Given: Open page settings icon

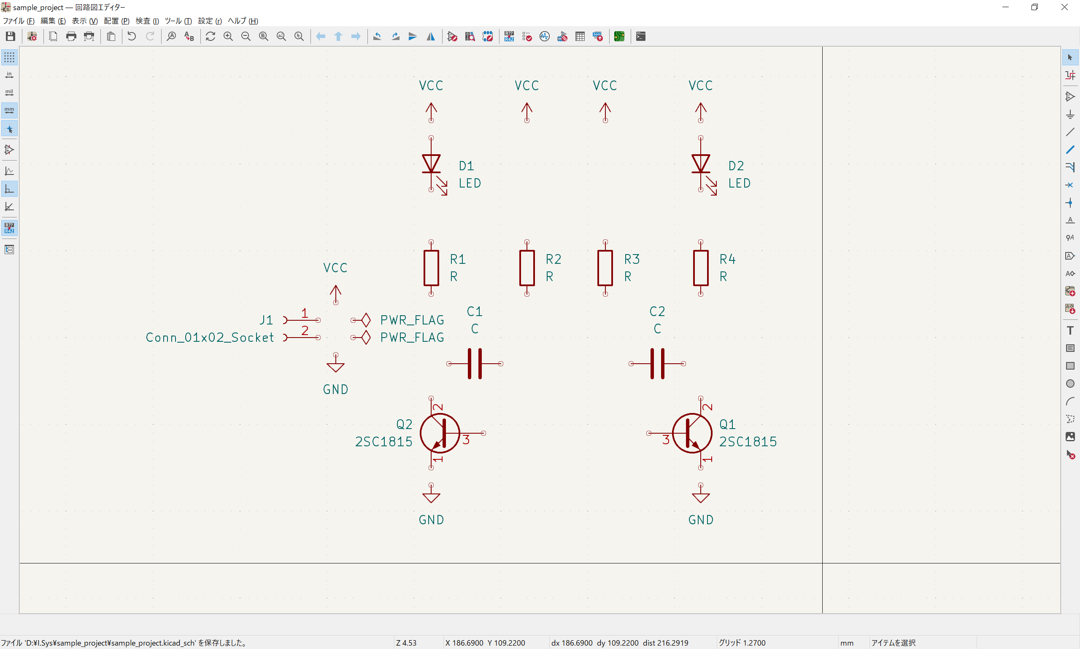Looking at the screenshot, I should tap(54, 36).
